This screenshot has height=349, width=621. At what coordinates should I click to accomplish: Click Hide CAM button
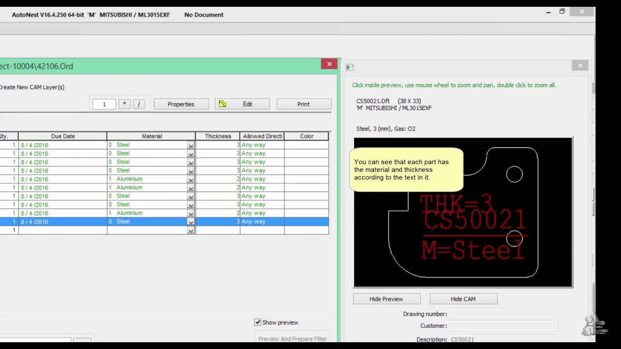click(x=463, y=299)
